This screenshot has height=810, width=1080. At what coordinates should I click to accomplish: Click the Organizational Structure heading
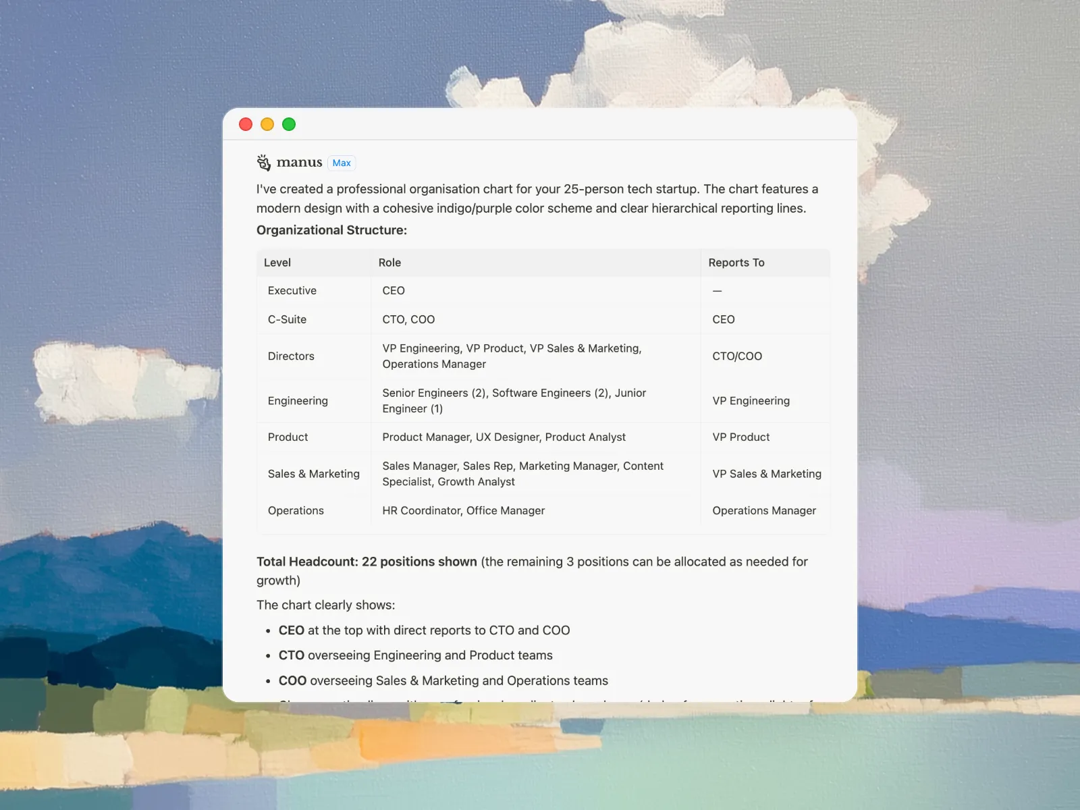point(331,230)
